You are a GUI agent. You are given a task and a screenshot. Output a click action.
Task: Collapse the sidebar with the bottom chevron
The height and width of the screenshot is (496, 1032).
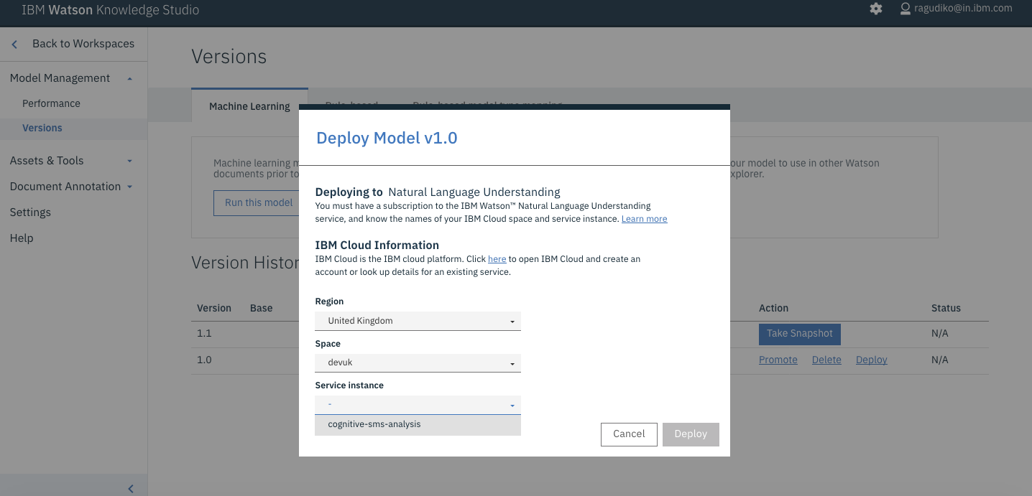click(131, 489)
